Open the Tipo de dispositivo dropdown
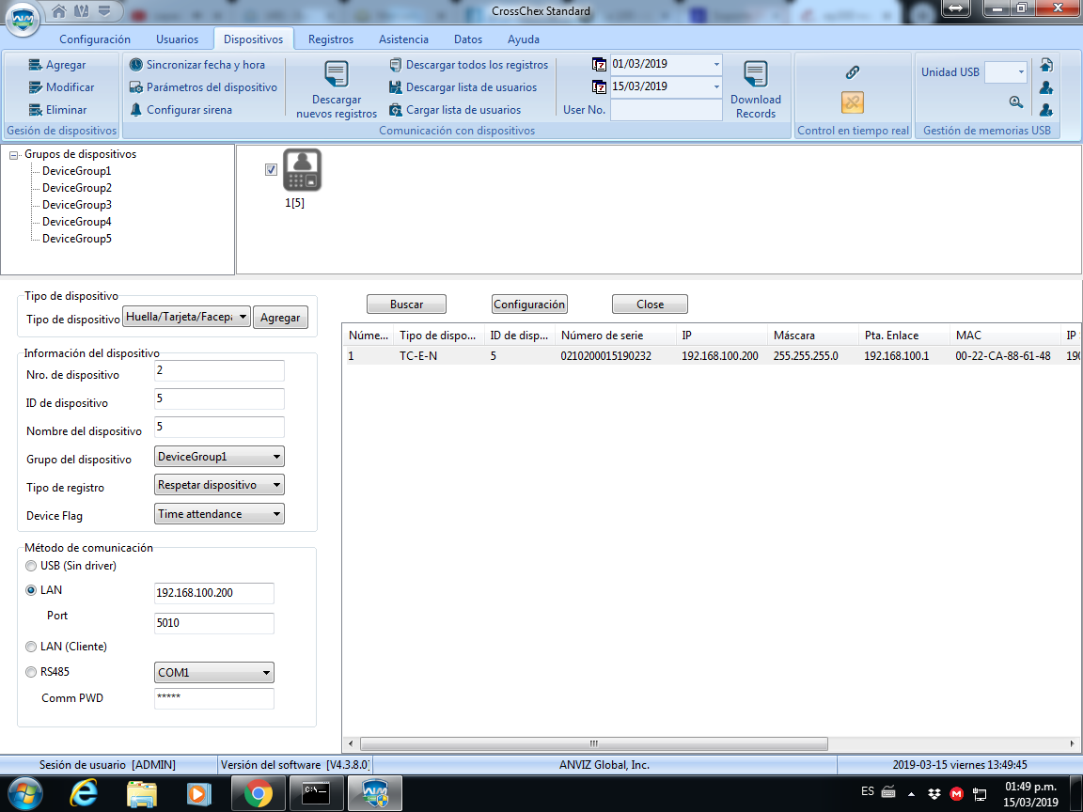 (186, 317)
